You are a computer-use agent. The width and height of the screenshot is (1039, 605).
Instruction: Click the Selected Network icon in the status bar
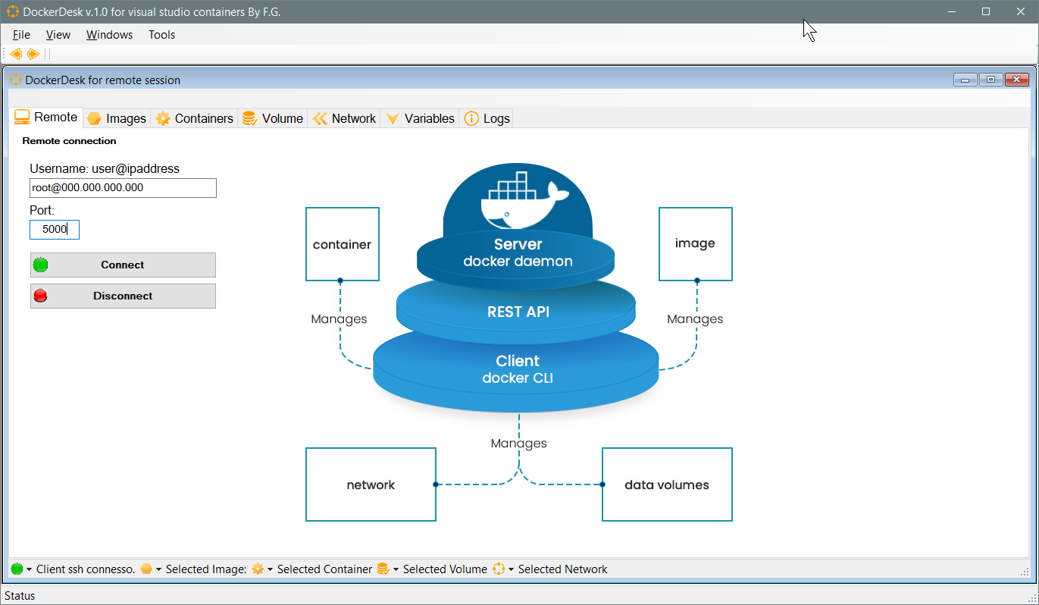click(499, 569)
